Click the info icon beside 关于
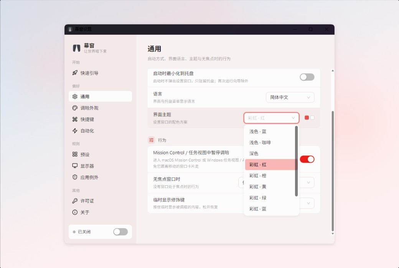 pyautogui.click(x=75, y=212)
